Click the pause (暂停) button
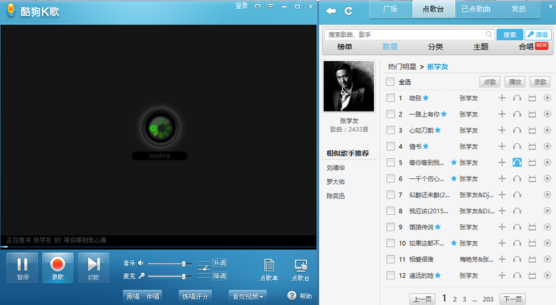 point(22,268)
